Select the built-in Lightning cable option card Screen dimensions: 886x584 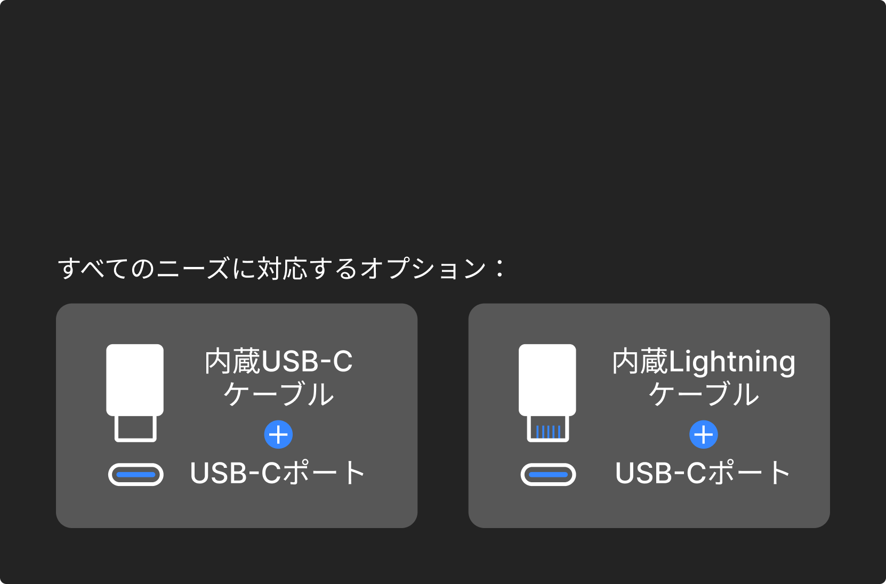pyautogui.click(x=649, y=506)
